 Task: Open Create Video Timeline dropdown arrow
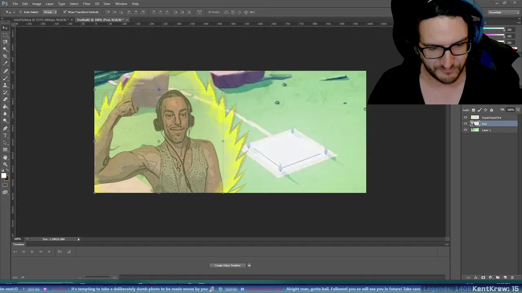point(249,266)
